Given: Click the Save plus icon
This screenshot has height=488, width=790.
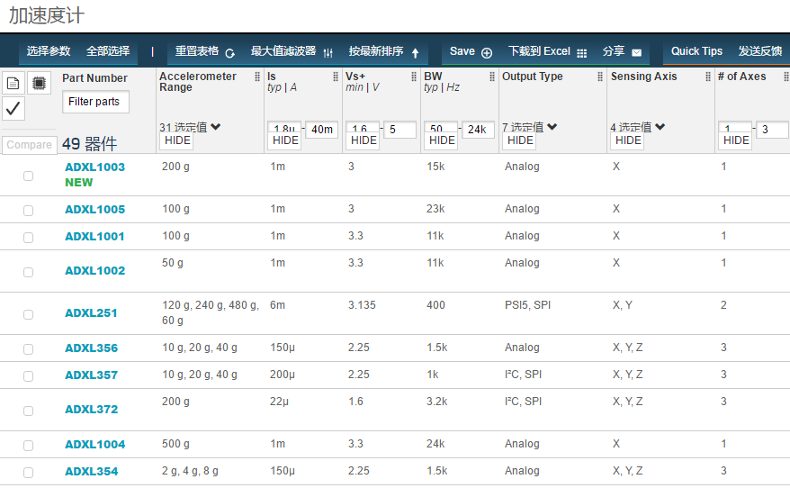Looking at the screenshot, I should click(487, 53).
